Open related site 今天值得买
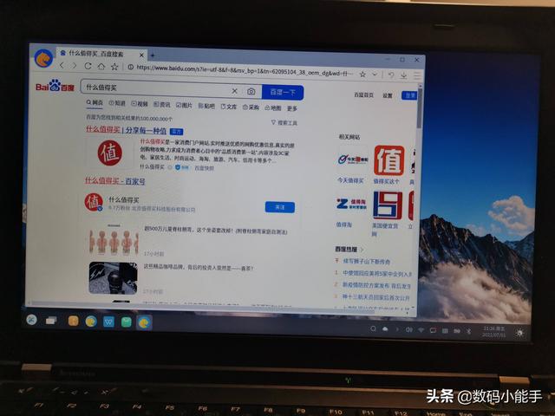555x416 pixels. [x=351, y=180]
